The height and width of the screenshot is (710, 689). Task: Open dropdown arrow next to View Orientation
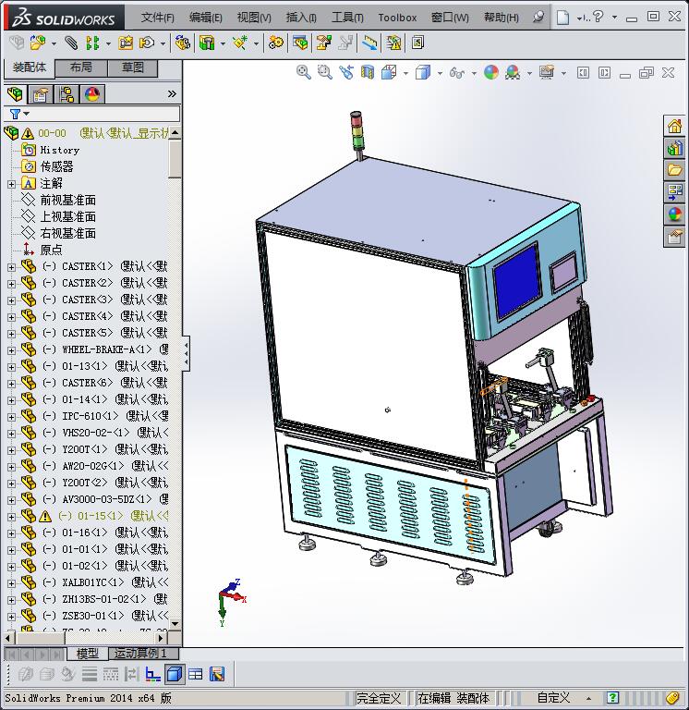[x=405, y=73]
